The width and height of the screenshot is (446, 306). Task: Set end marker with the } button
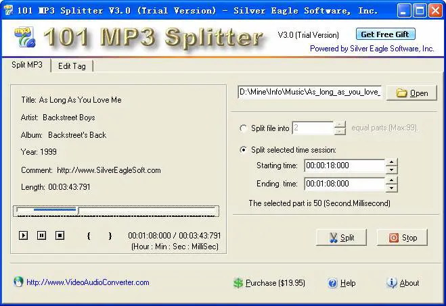[110, 236]
